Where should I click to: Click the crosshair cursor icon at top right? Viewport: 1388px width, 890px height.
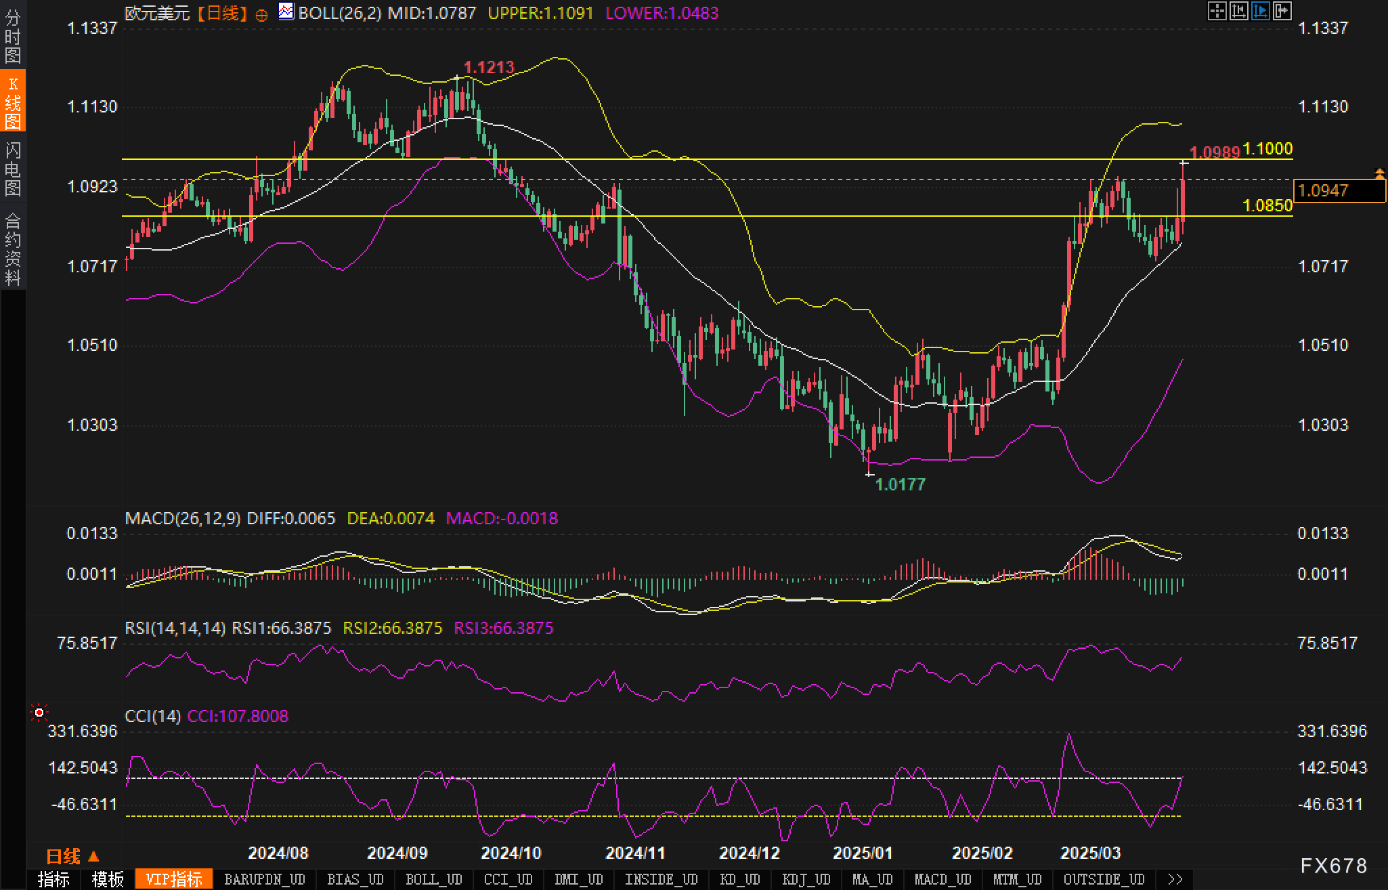1217,11
